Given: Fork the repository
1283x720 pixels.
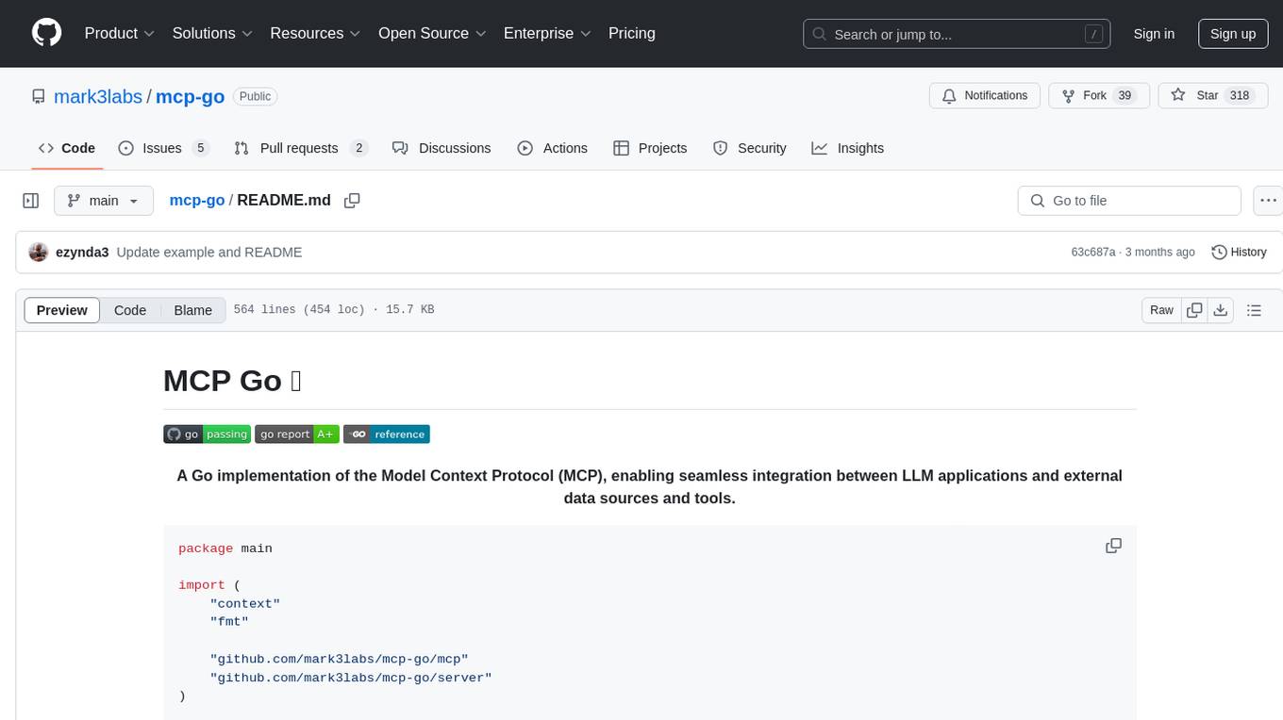Looking at the screenshot, I should [x=1099, y=95].
